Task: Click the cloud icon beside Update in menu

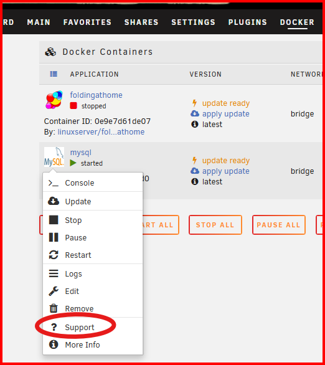Action: pos(54,201)
